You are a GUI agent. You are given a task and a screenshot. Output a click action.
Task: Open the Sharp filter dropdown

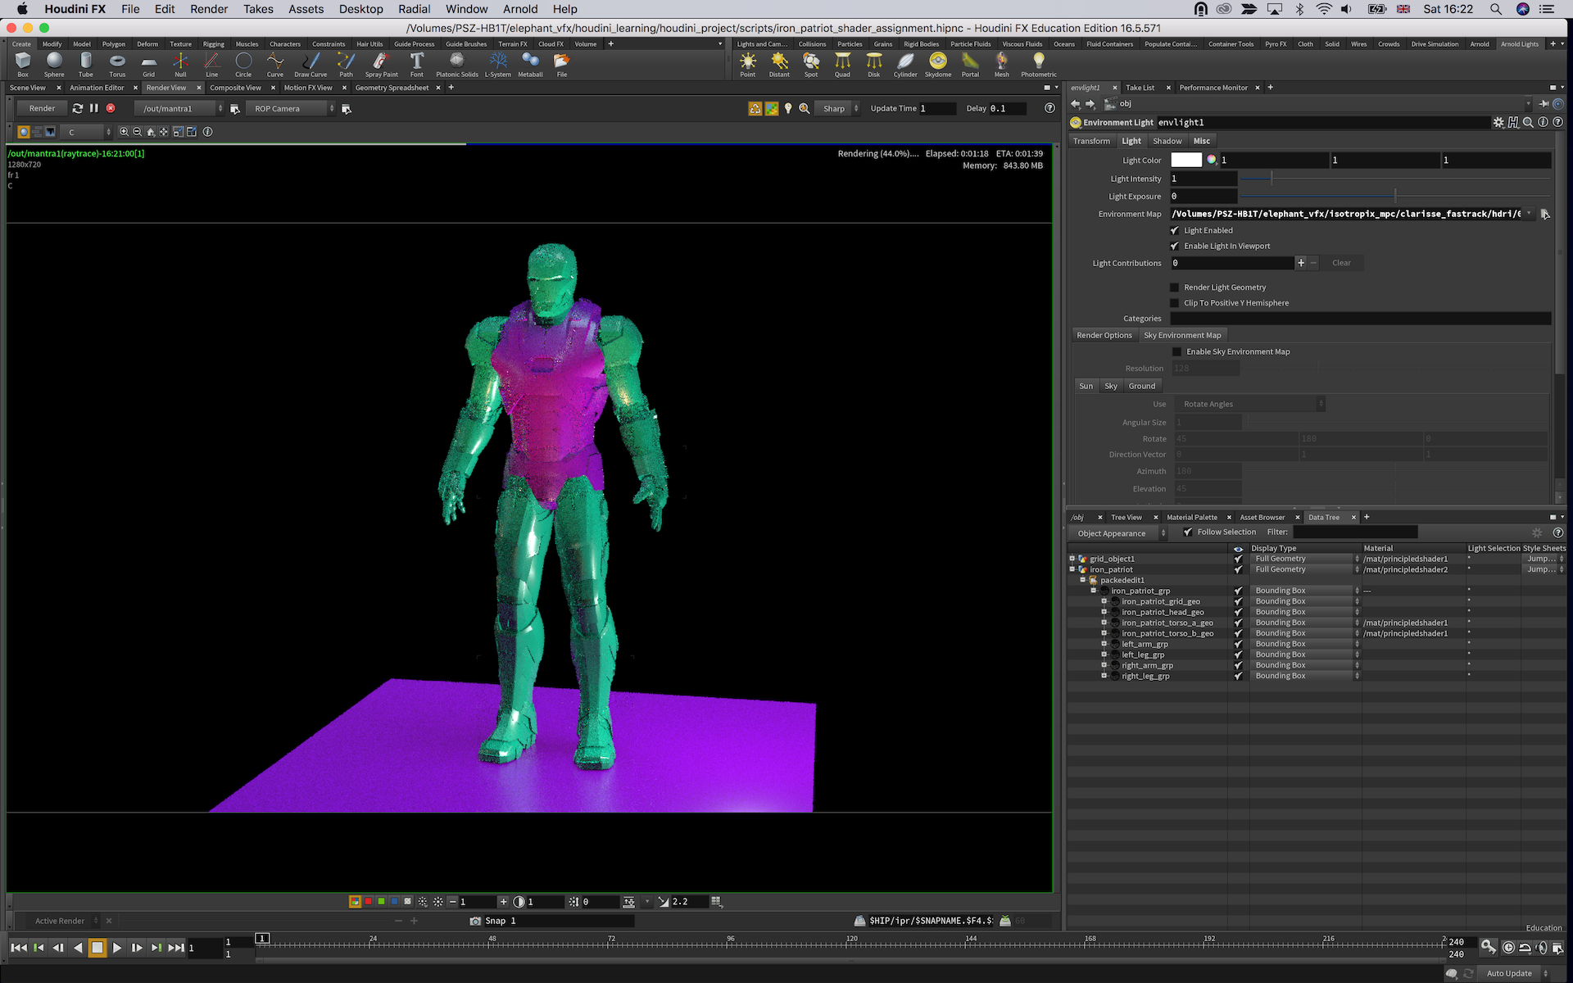839,108
